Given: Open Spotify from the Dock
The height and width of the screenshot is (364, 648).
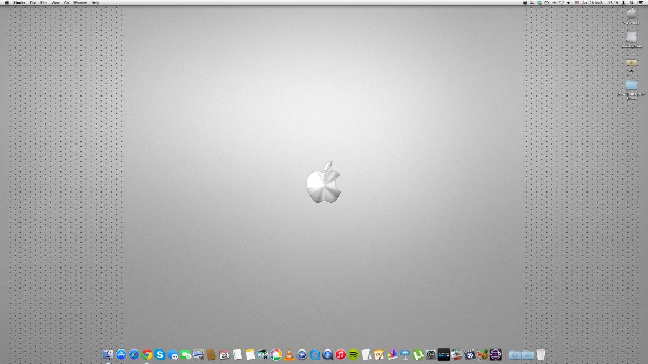Looking at the screenshot, I should point(354,355).
